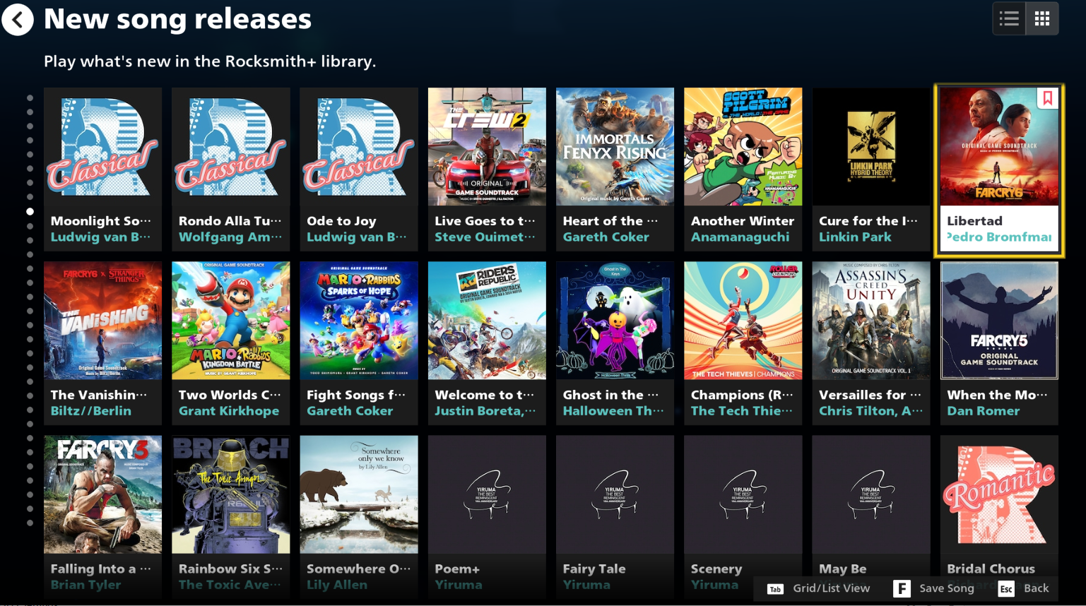
Task: Select 'When the Mo…' song title
Action: coord(998,395)
